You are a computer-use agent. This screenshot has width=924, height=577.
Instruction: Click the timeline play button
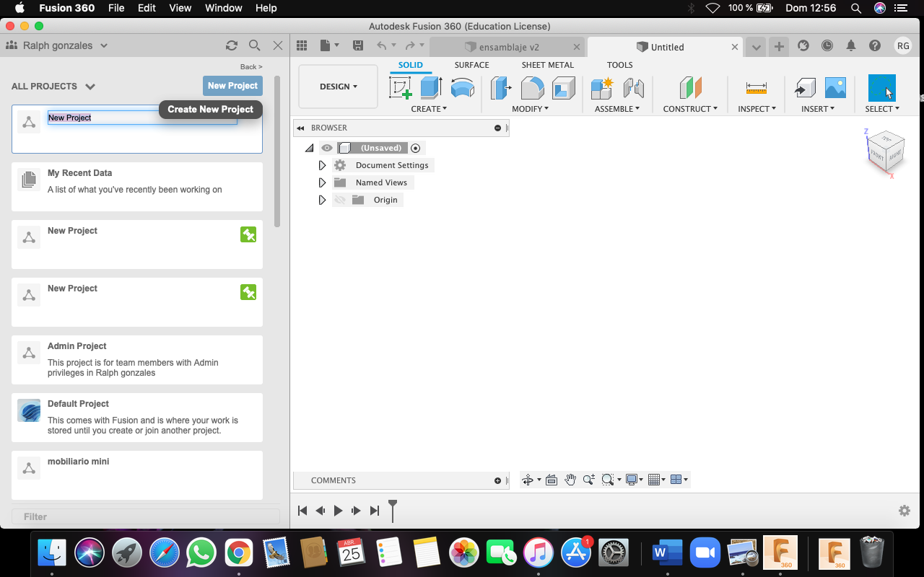[338, 511]
